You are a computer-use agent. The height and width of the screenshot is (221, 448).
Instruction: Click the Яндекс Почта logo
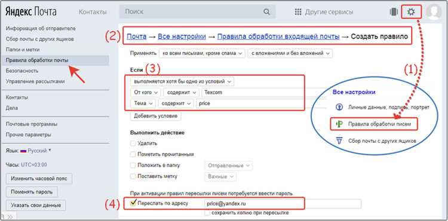[x=31, y=12]
